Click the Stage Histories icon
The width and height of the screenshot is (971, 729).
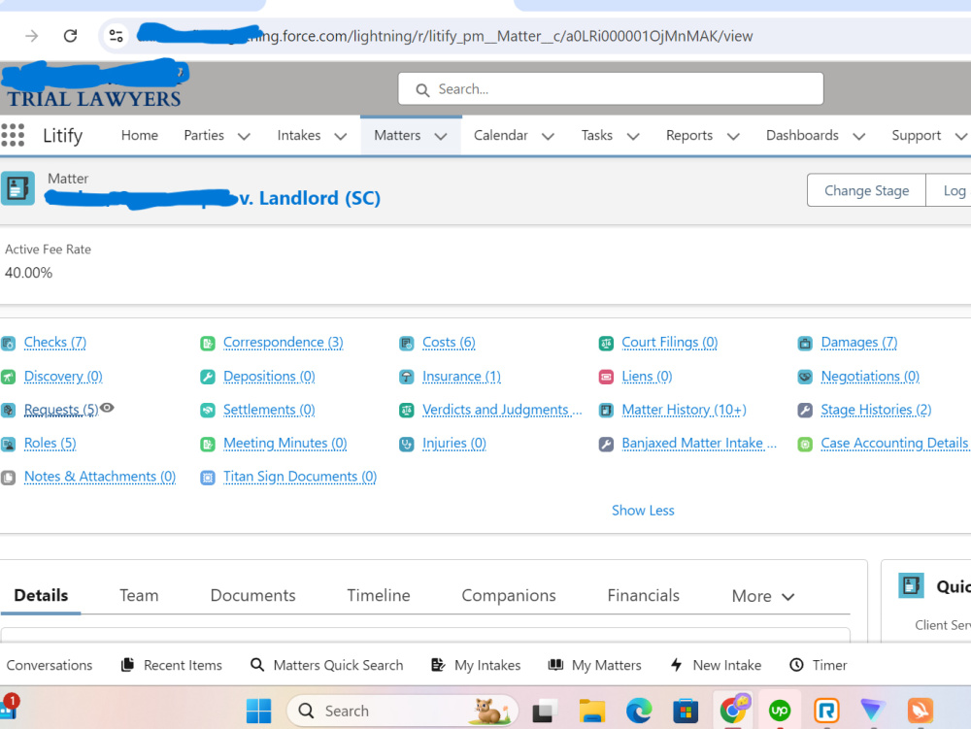[805, 411]
